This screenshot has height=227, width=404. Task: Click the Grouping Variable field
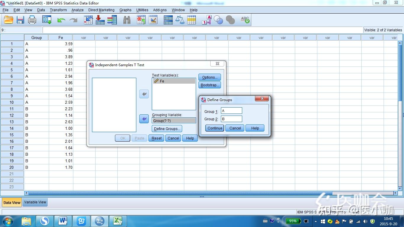[174, 120]
